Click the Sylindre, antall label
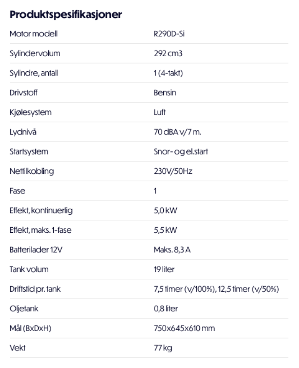Viewport: 299px width, 368px height. pyautogui.click(x=33, y=73)
